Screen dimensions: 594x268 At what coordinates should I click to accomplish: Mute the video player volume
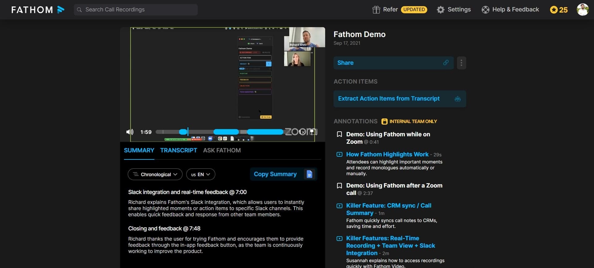click(x=130, y=132)
